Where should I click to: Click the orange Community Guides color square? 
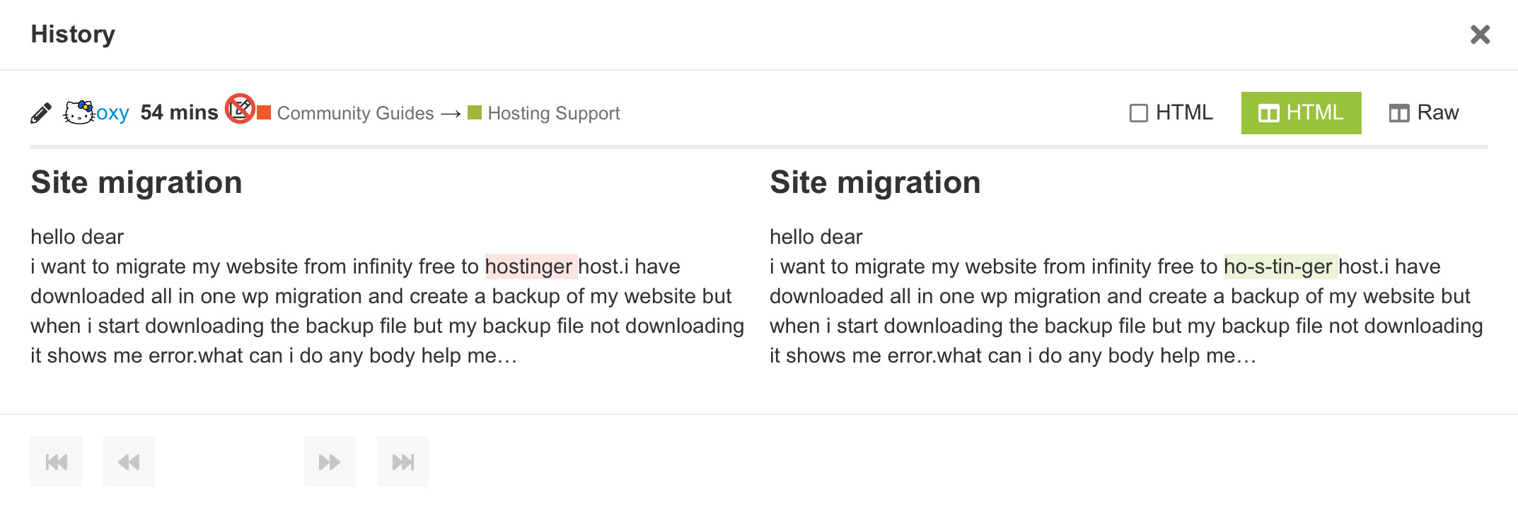264,113
